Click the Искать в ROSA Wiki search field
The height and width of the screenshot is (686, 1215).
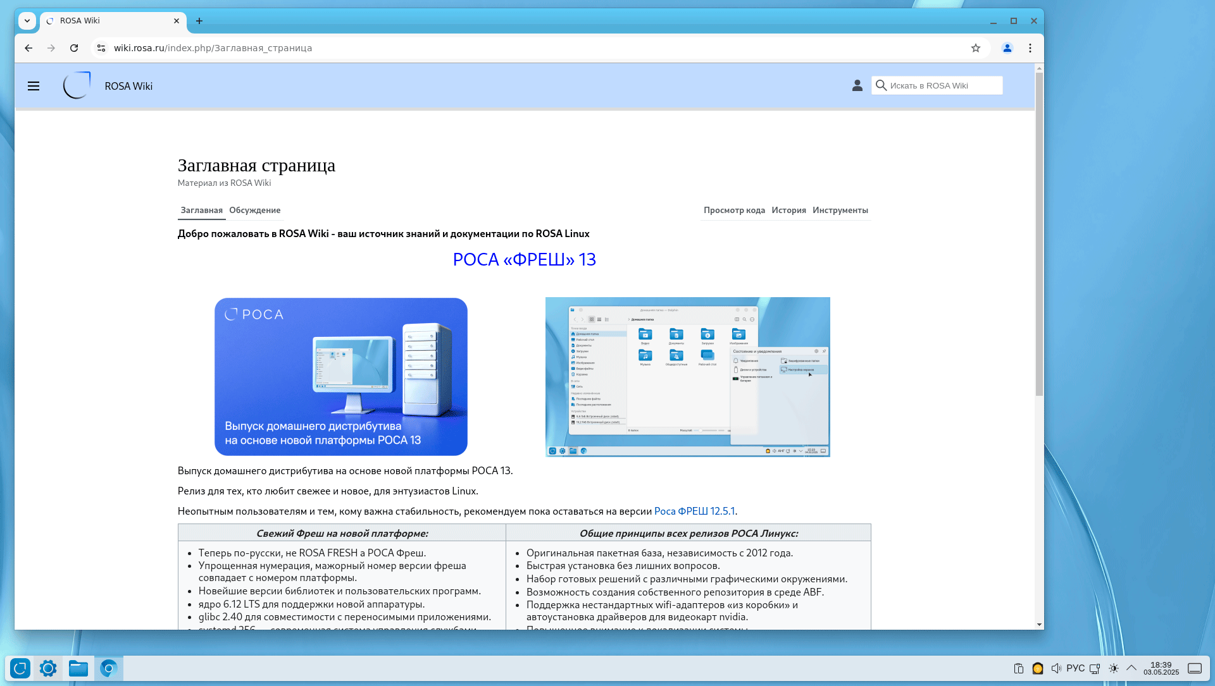click(x=943, y=85)
